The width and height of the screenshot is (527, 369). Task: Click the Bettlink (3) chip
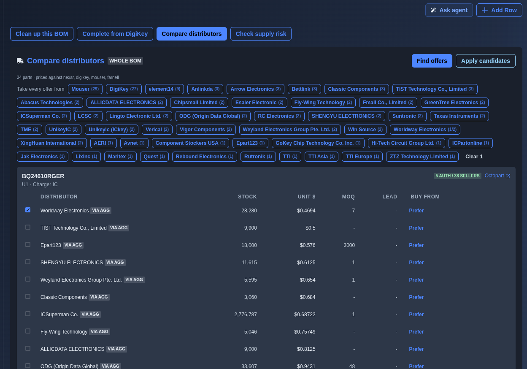click(x=304, y=89)
